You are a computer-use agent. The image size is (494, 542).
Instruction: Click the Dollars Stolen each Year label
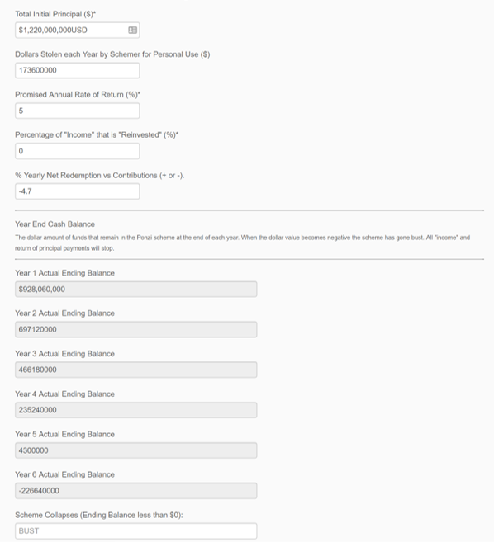point(112,54)
